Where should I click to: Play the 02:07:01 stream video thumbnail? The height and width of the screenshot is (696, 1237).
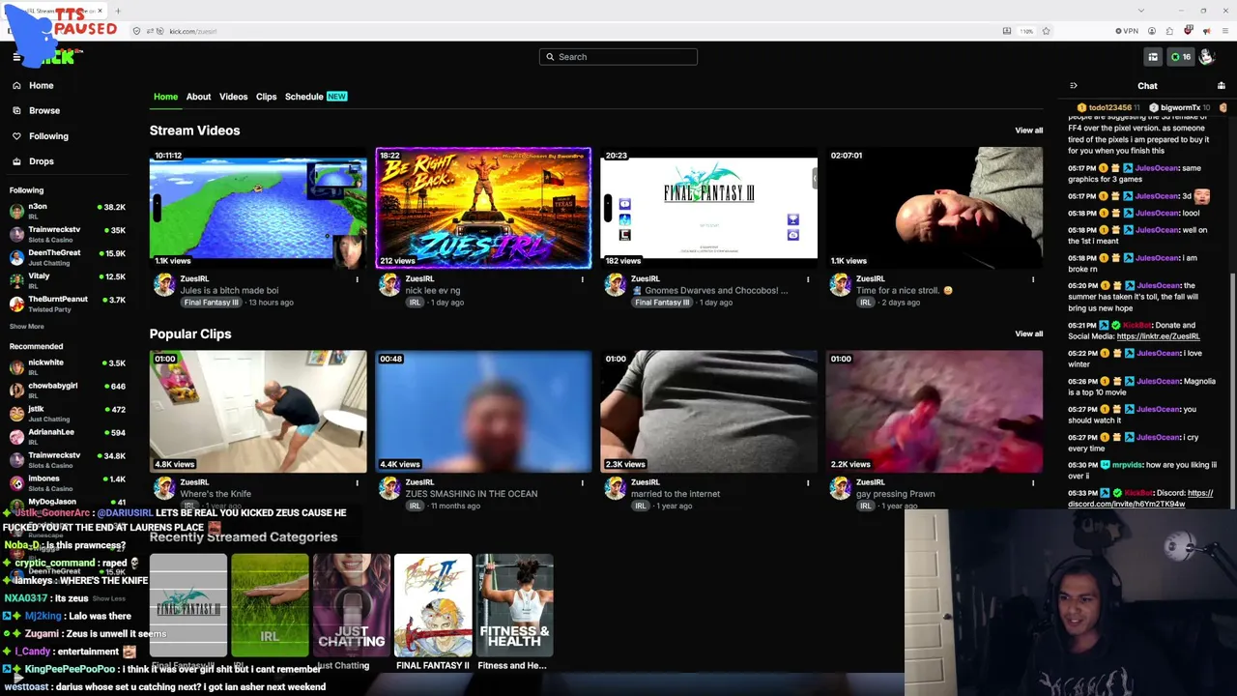click(x=935, y=208)
